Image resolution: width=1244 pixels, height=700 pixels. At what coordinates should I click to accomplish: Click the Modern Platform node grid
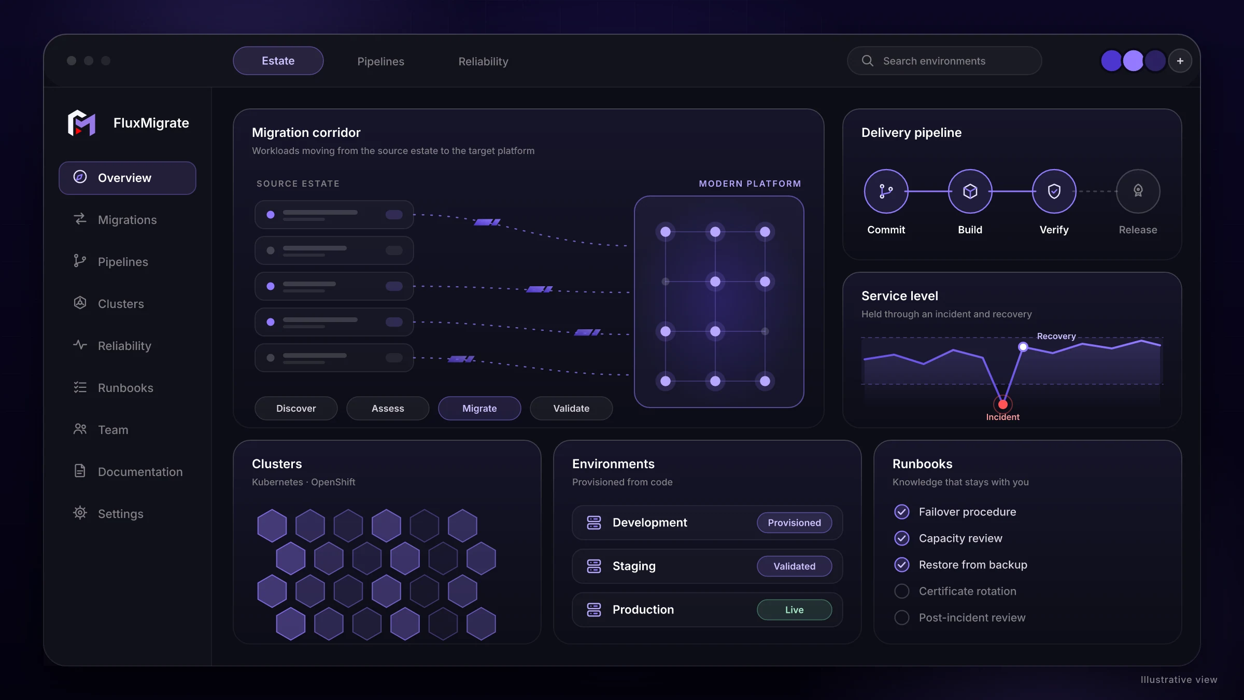[719, 302]
